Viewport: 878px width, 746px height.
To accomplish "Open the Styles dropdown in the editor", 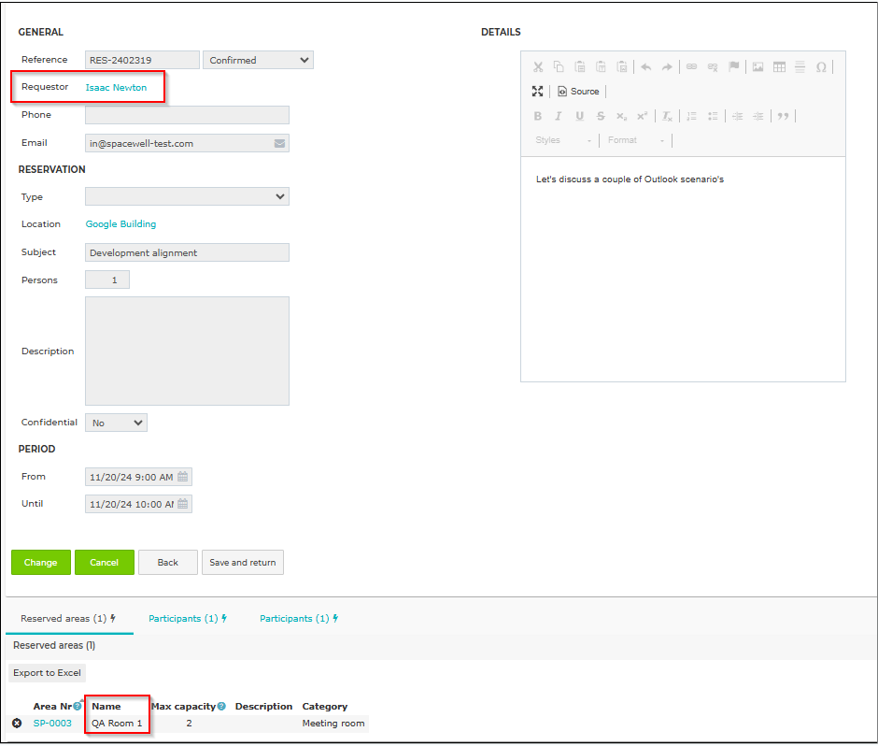I will click(563, 140).
